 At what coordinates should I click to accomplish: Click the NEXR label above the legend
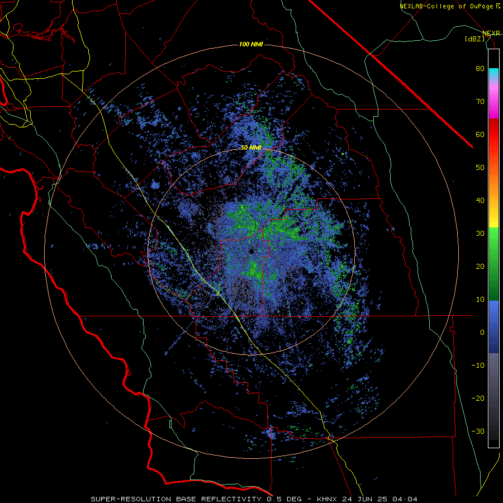[491, 33]
